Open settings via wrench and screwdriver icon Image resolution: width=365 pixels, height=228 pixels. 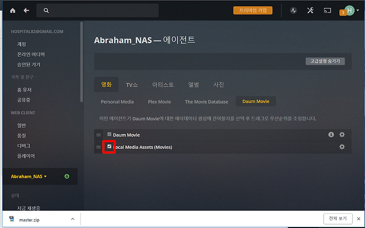[310, 11]
